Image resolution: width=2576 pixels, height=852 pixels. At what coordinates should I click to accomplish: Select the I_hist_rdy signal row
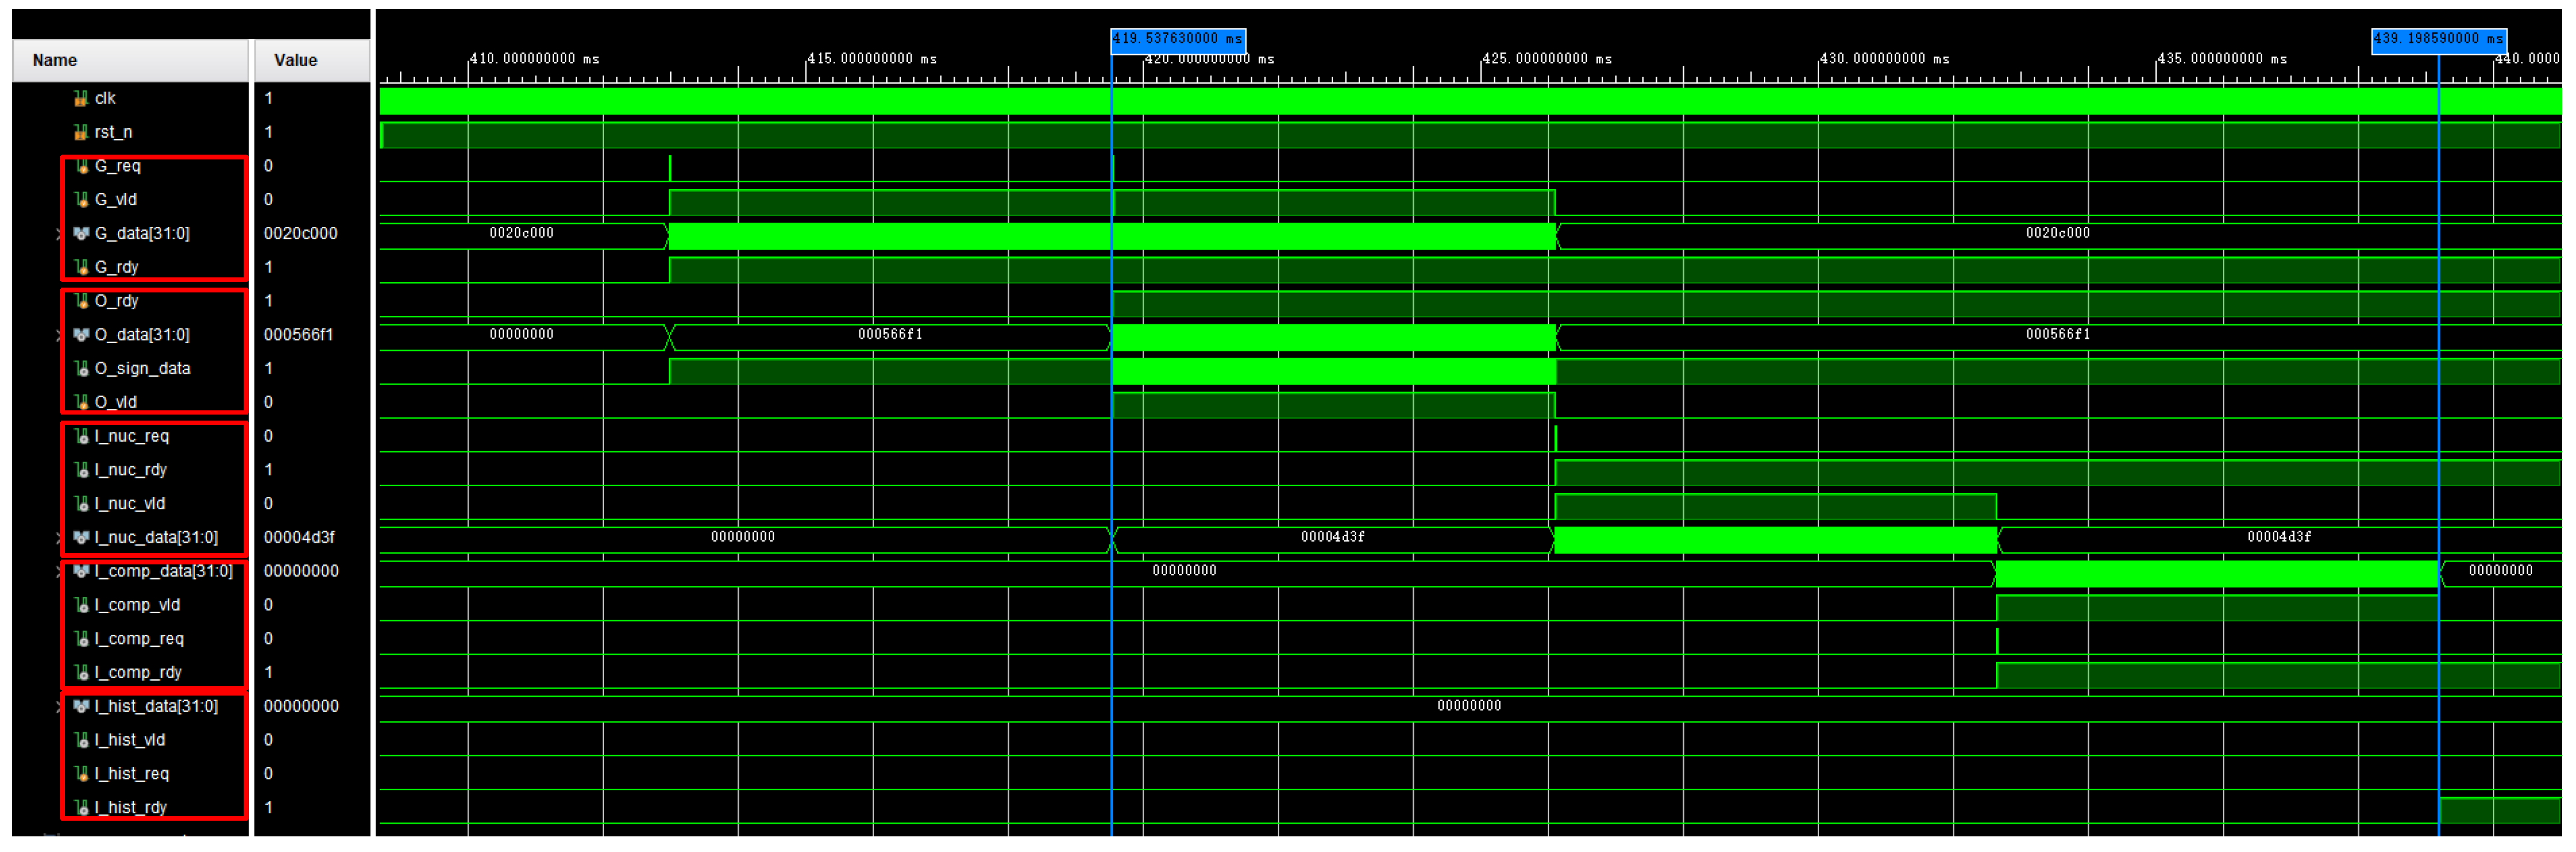[130, 807]
